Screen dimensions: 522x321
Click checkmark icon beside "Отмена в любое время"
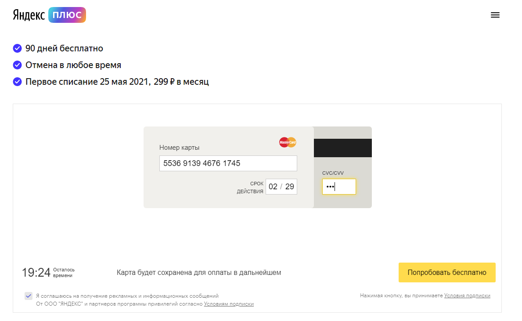click(18, 65)
